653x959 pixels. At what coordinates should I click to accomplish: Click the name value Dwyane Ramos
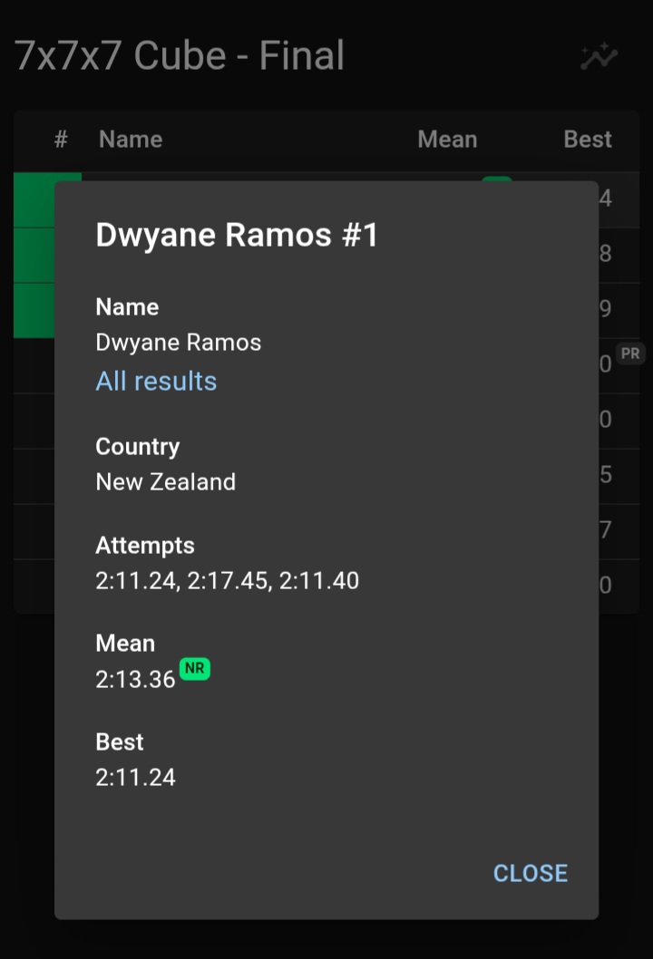tap(178, 343)
